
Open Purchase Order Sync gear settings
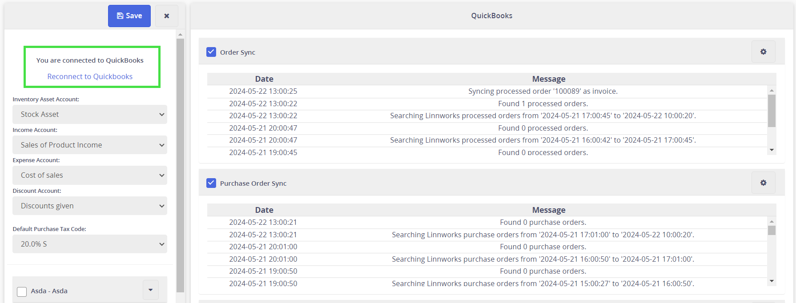[x=764, y=183]
